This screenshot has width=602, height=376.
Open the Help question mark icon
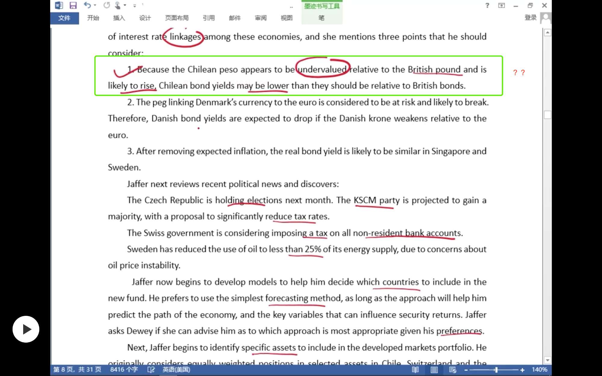click(487, 5)
